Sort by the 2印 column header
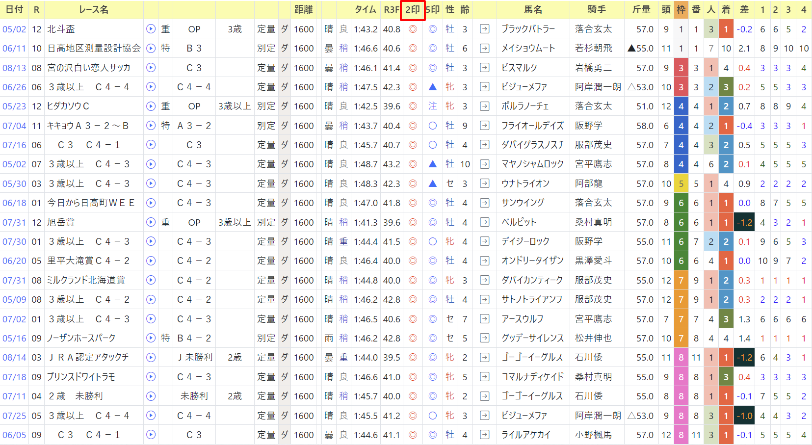The width and height of the screenshot is (812, 445). [x=413, y=10]
